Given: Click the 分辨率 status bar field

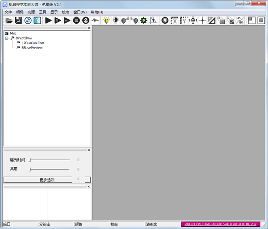Looking at the screenshot, I should 56,224.
